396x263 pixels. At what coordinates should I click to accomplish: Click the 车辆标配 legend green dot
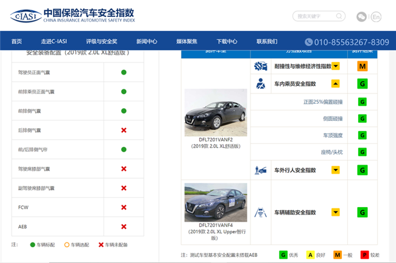pos(32,245)
